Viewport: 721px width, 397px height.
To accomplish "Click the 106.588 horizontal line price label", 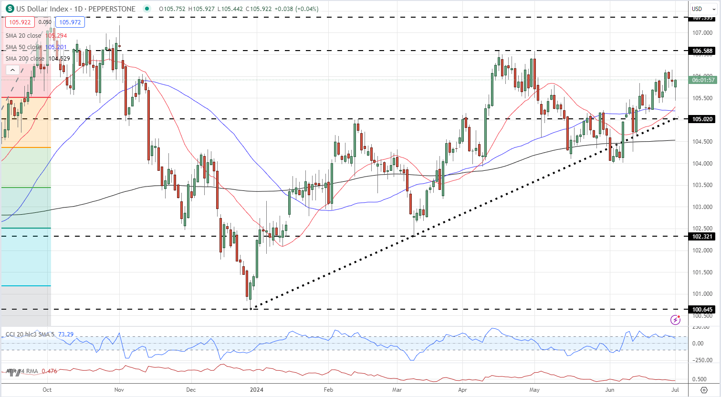I will [702, 51].
